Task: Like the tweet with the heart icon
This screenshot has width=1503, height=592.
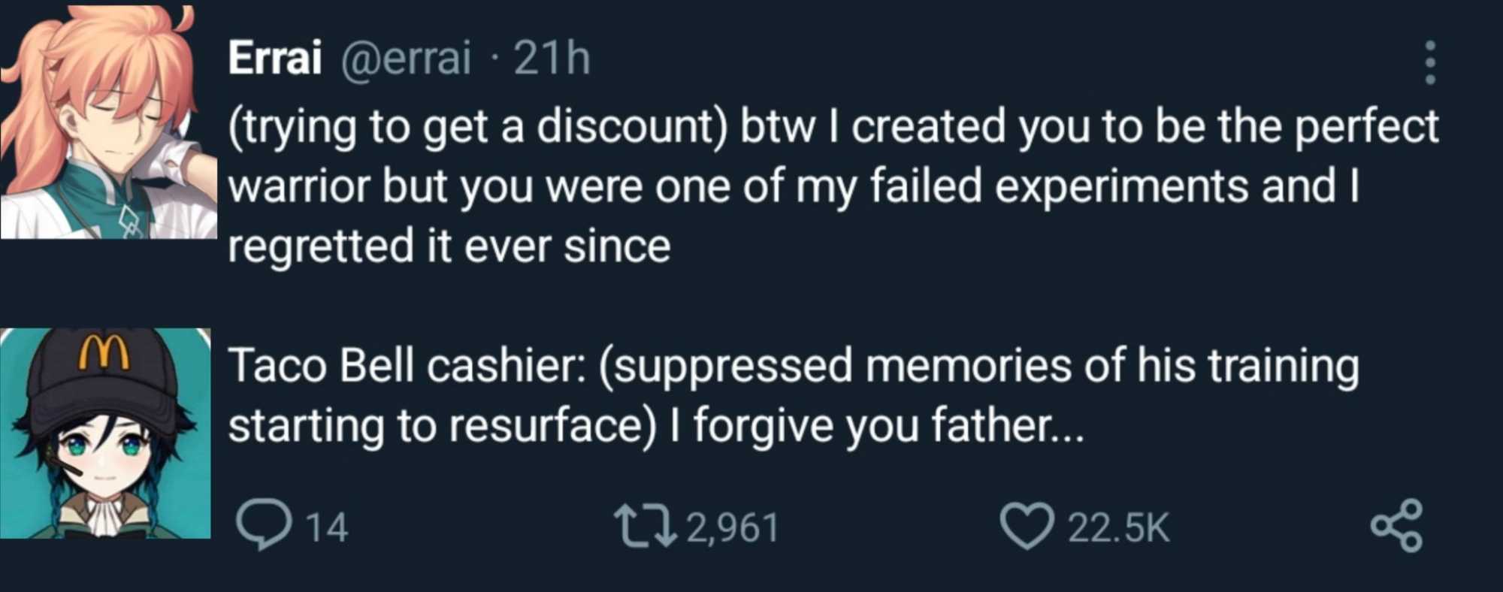Action: [1027, 526]
